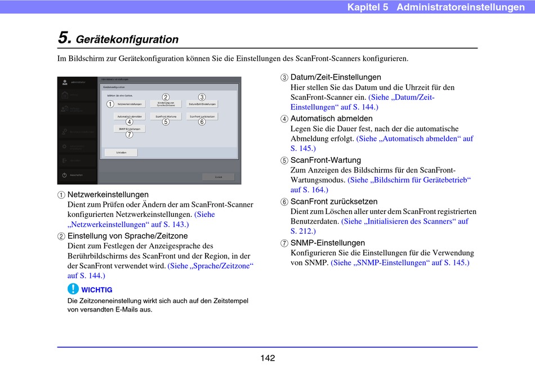Click the dimmed gear icon in scanner sidebar
This screenshot has width=535, height=378.
[x=65, y=146]
